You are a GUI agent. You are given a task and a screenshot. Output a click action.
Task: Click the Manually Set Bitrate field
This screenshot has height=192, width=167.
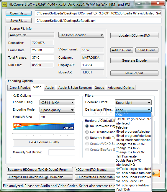[62, 152]
